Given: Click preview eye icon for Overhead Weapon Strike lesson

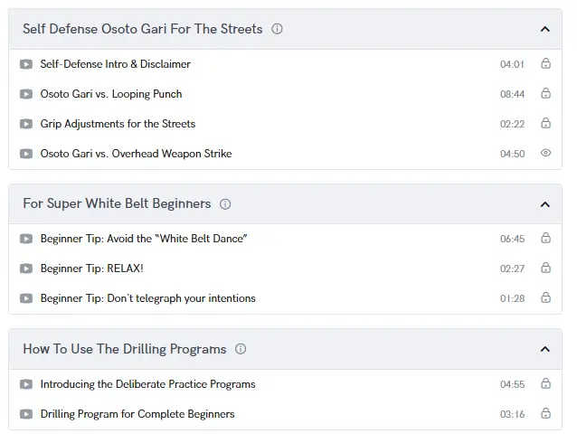Looking at the screenshot, I should click(545, 154).
